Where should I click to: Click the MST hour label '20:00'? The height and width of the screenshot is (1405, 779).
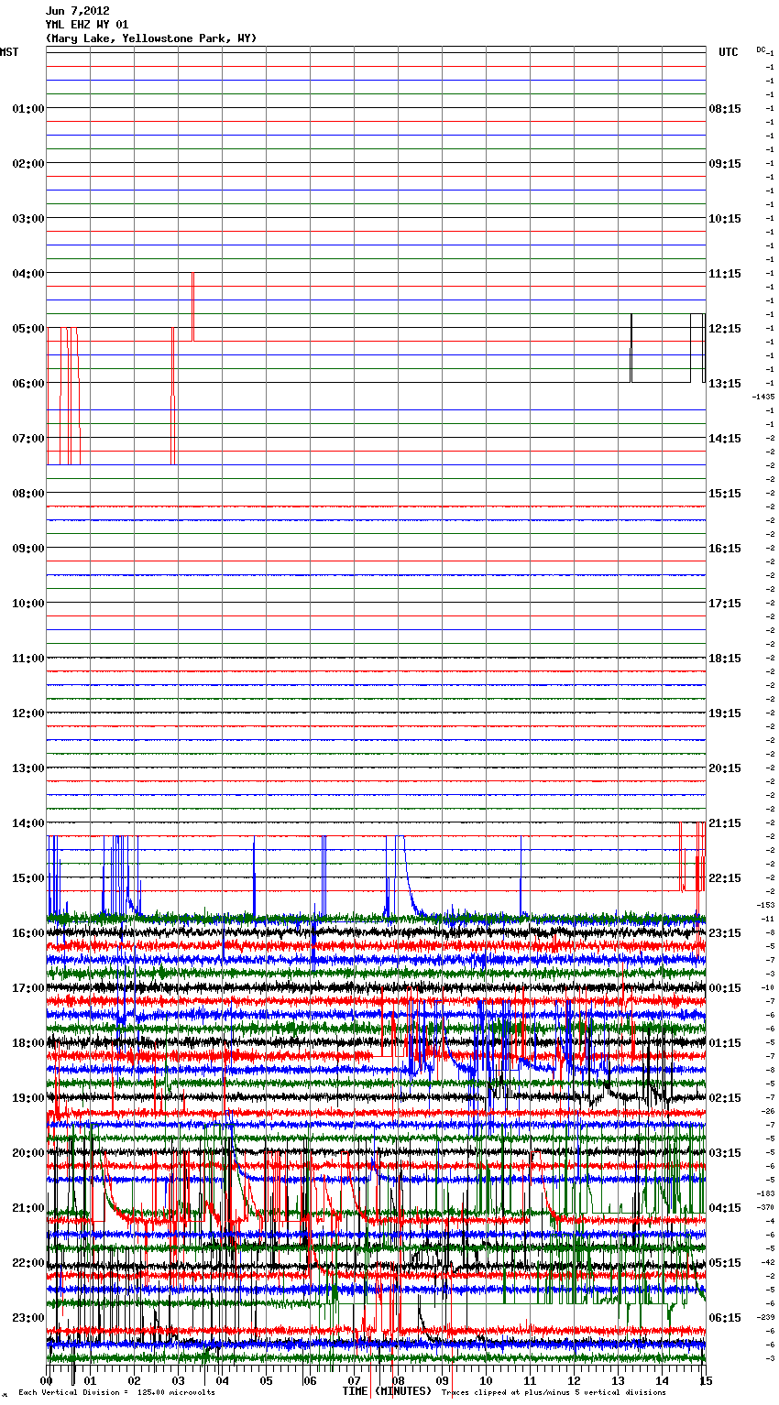28,1153
